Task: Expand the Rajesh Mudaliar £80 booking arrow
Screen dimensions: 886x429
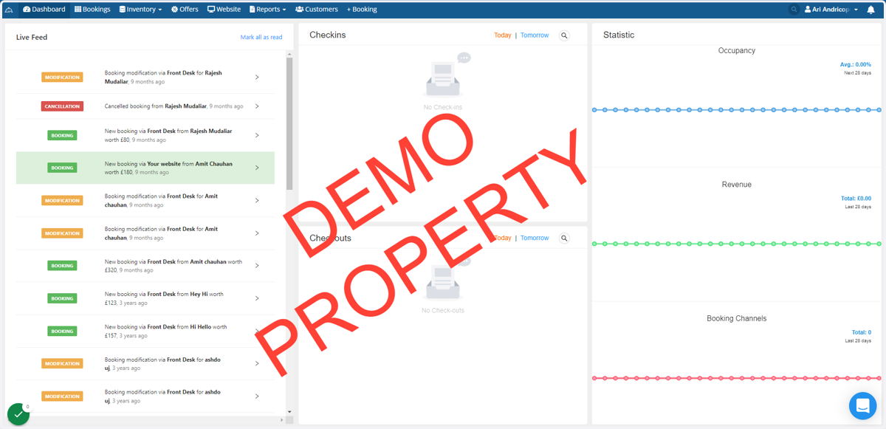Action: coord(257,135)
